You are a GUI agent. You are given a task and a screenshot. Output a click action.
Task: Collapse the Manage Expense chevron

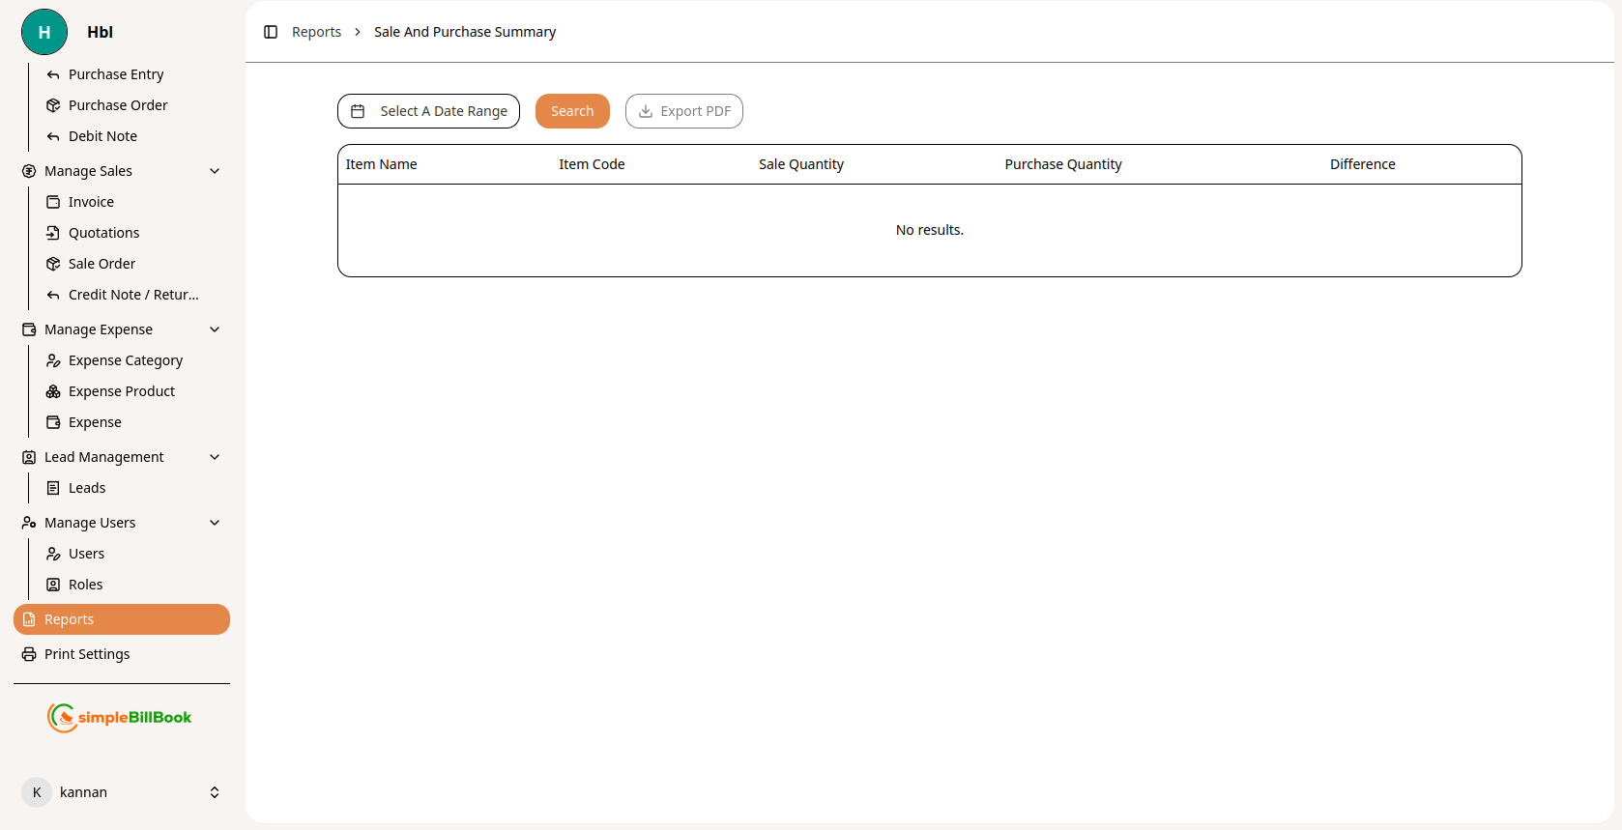pos(215,329)
